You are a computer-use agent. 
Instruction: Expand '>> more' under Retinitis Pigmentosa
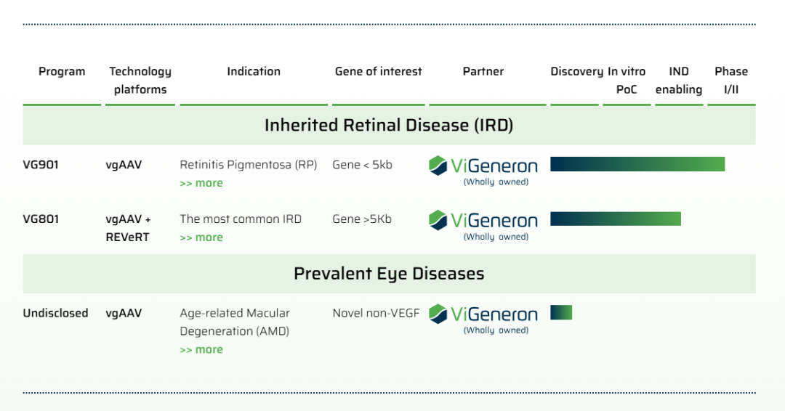click(x=201, y=183)
